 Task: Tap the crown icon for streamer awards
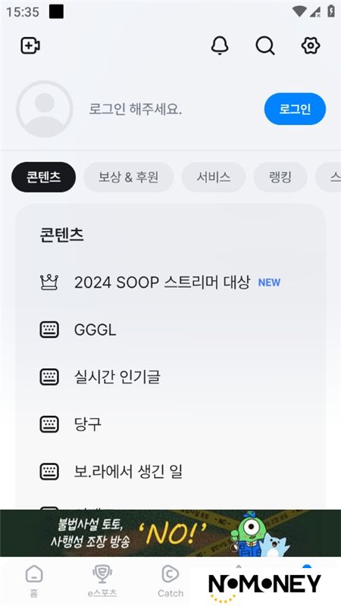pos(49,283)
